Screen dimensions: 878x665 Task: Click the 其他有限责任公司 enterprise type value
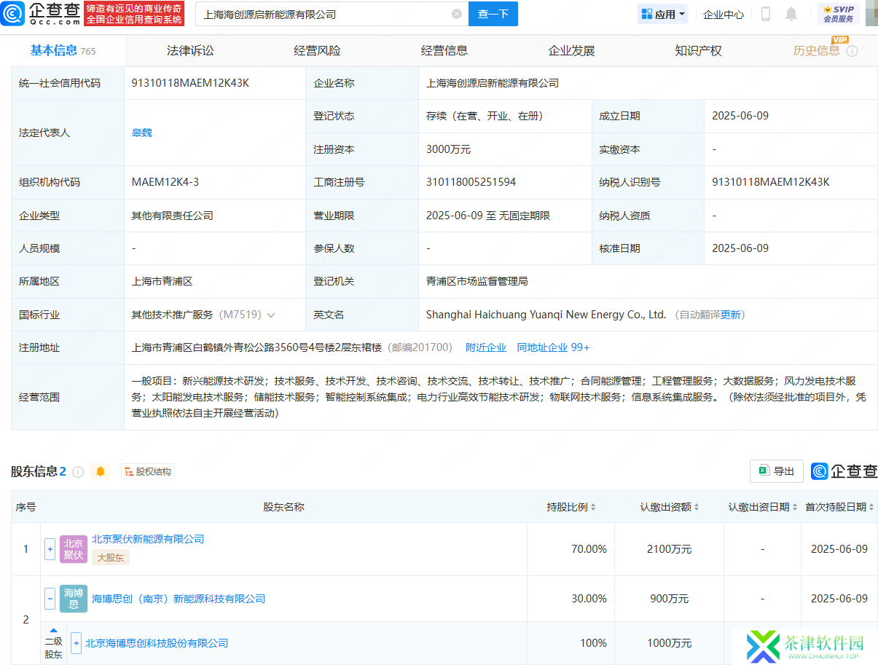pyautogui.click(x=172, y=216)
